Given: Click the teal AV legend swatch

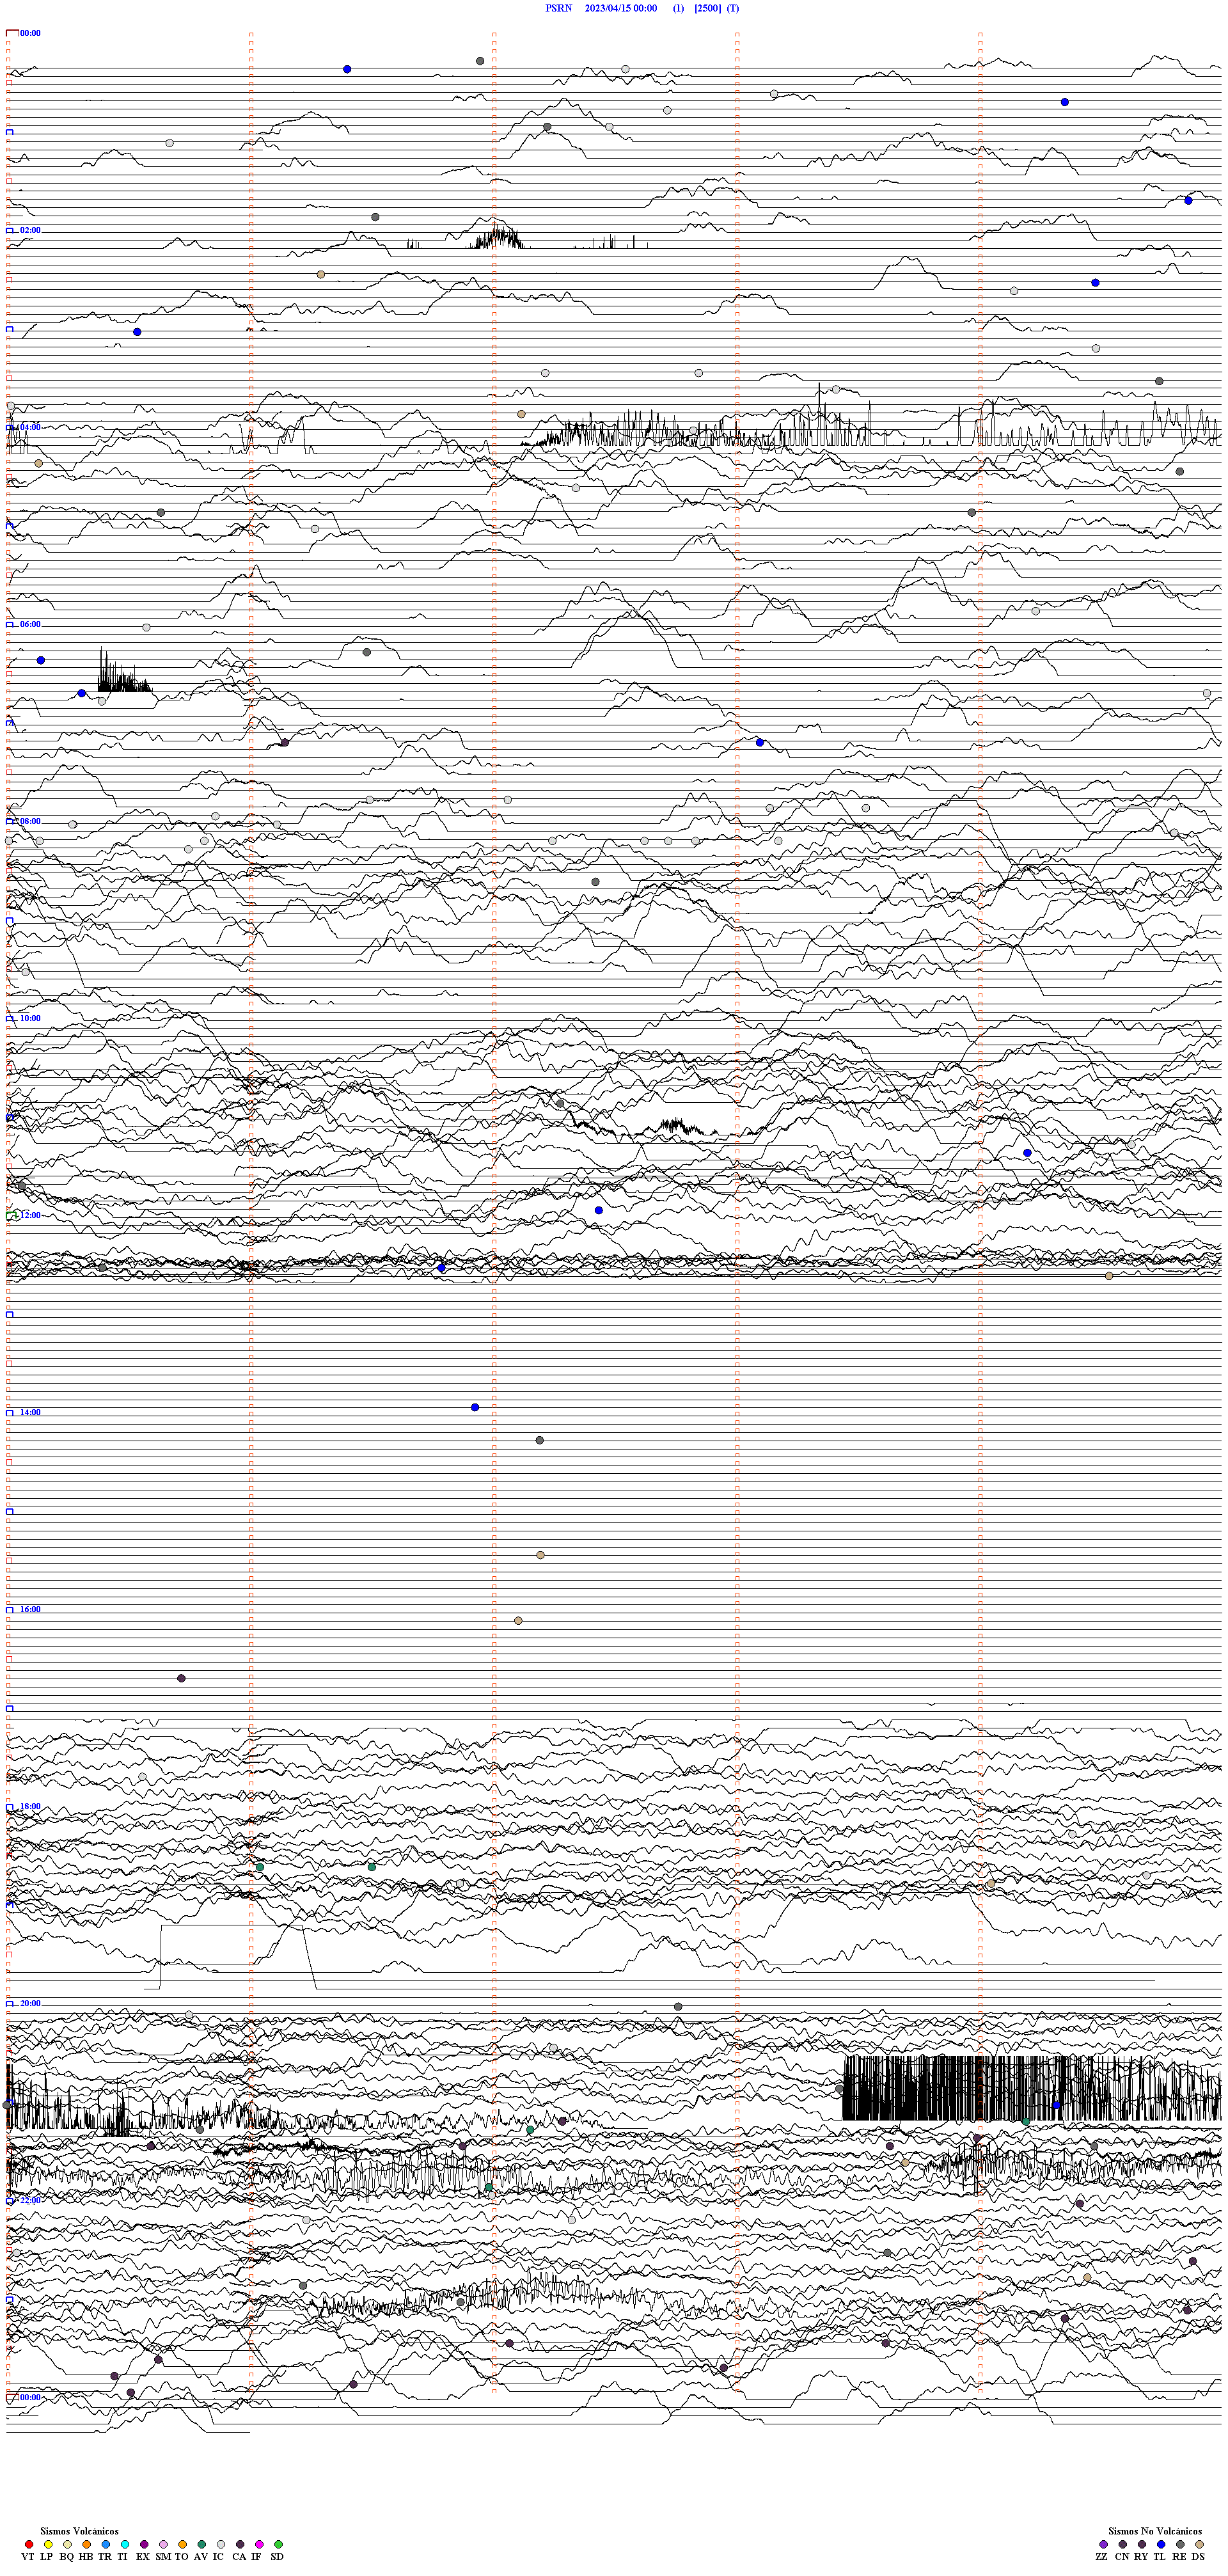Looking at the screenshot, I should coord(201,2544).
